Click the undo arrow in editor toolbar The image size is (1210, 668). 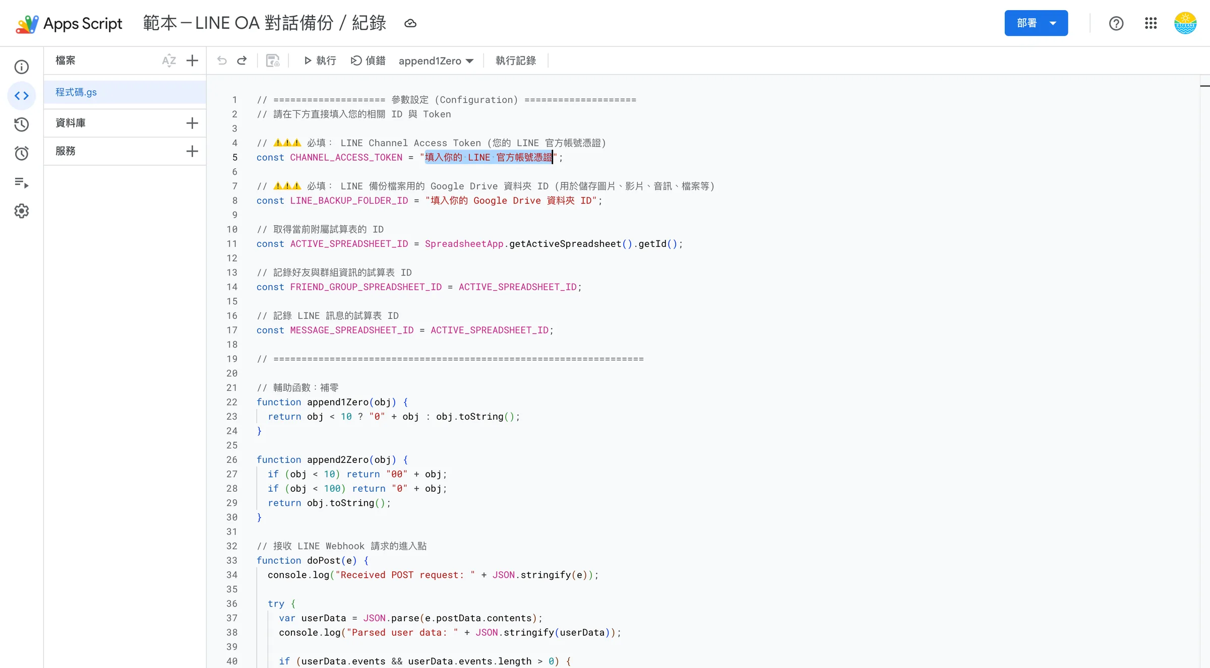coord(222,60)
